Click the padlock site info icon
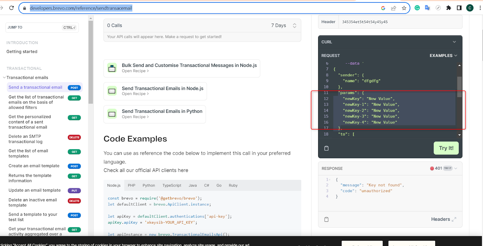The image size is (483, 246). [x=25, y=8]
